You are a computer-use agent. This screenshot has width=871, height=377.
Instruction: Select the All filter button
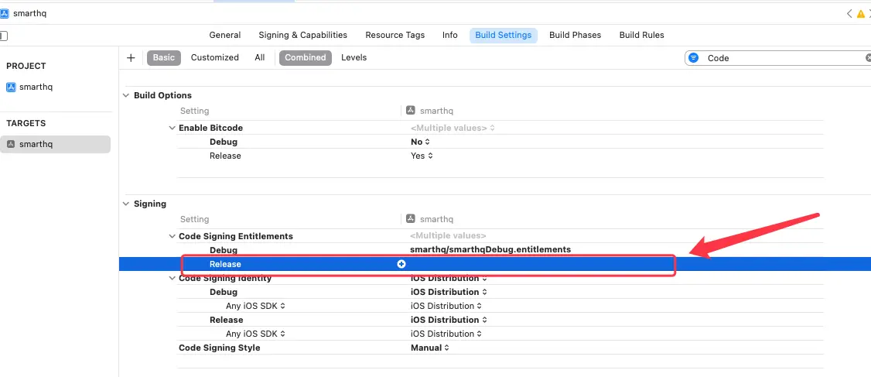tap(259, 58)
